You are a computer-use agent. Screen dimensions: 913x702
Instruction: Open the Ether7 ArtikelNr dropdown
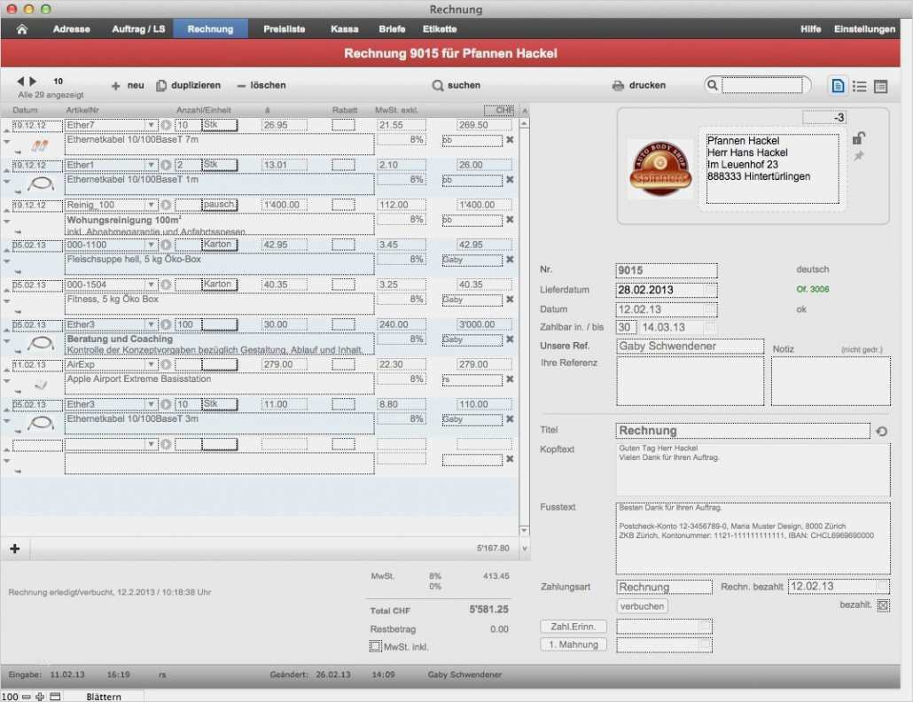pyautogui.click(x=151, y=126)
